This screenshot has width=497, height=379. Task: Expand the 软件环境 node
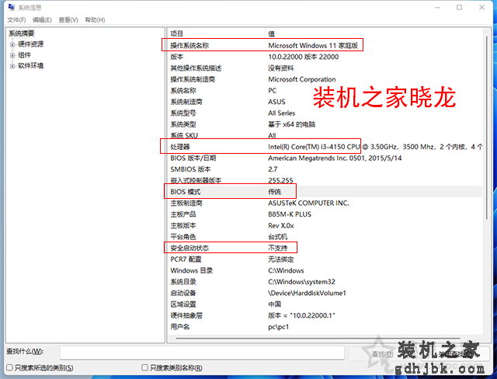click(12, 66)
